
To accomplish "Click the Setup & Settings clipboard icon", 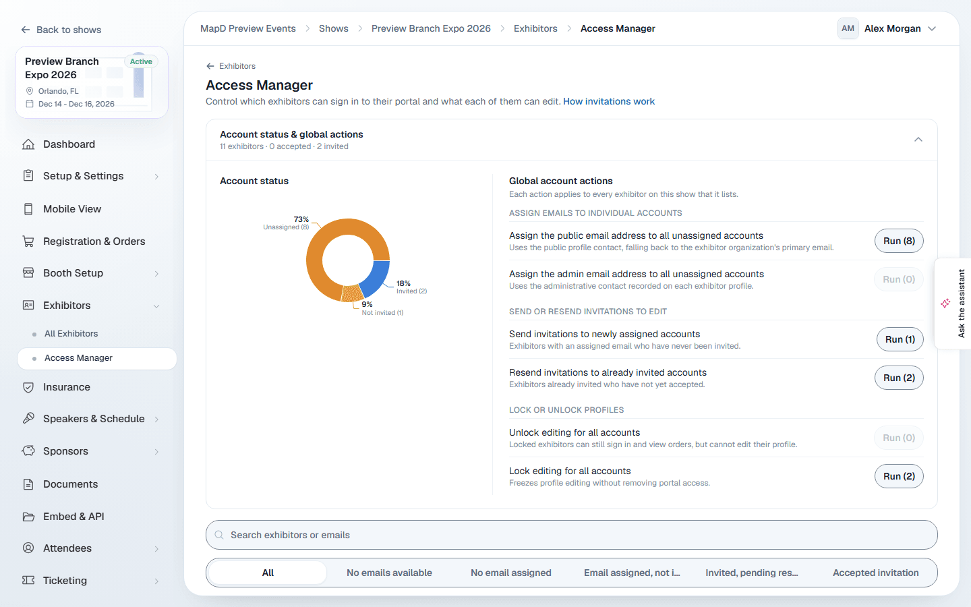I will point(28,176).
